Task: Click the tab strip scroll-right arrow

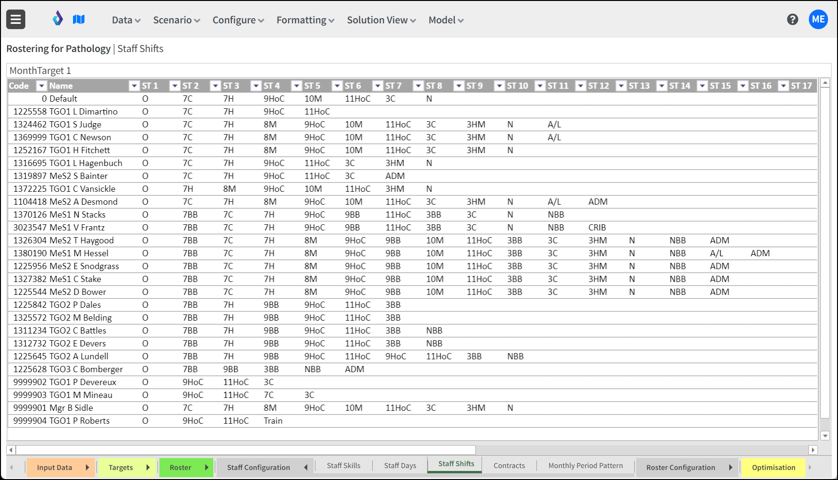Action: pyautogui.click(x=810, y=468)
